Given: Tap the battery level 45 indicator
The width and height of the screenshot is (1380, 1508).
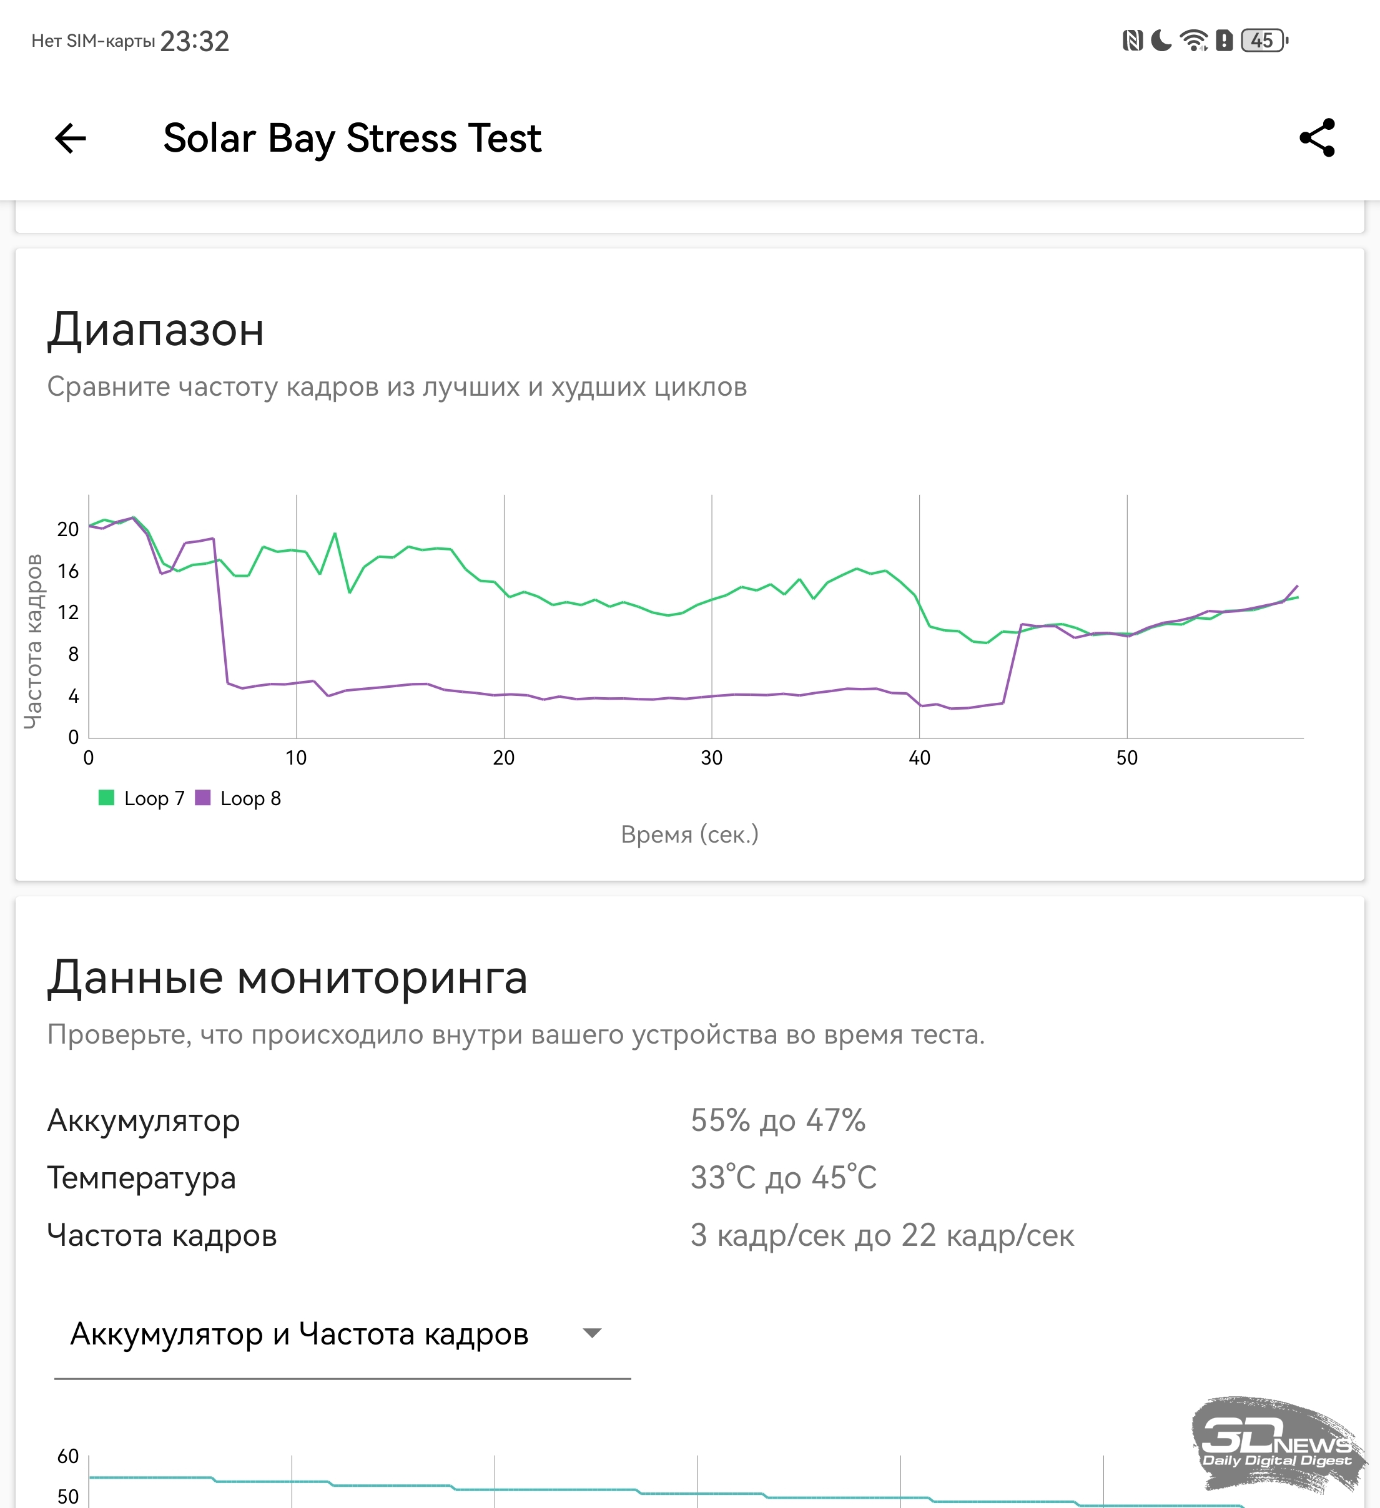Looking at the screenshot, I should 1263,41.
